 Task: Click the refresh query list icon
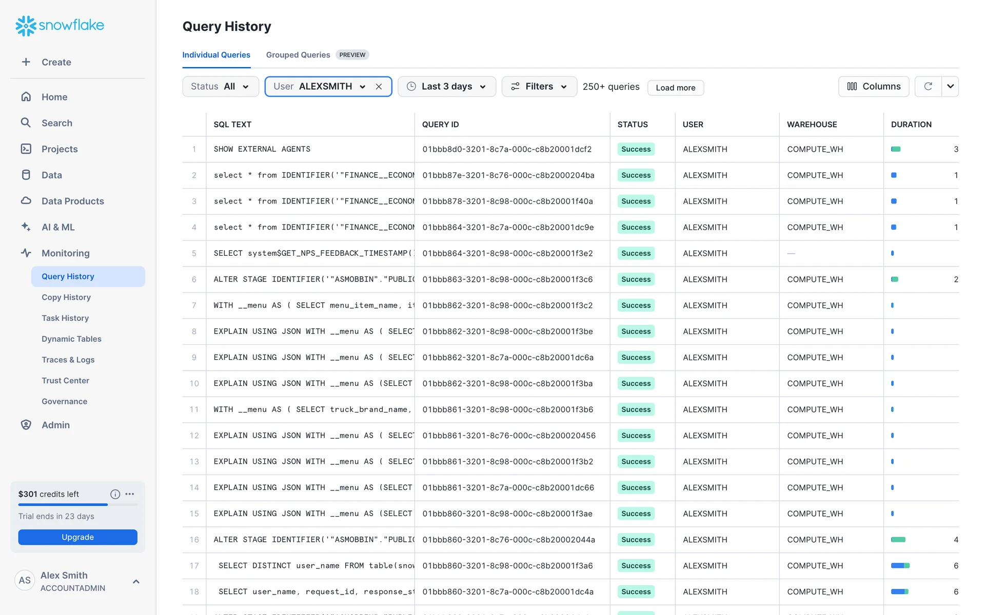click(928, 87)
